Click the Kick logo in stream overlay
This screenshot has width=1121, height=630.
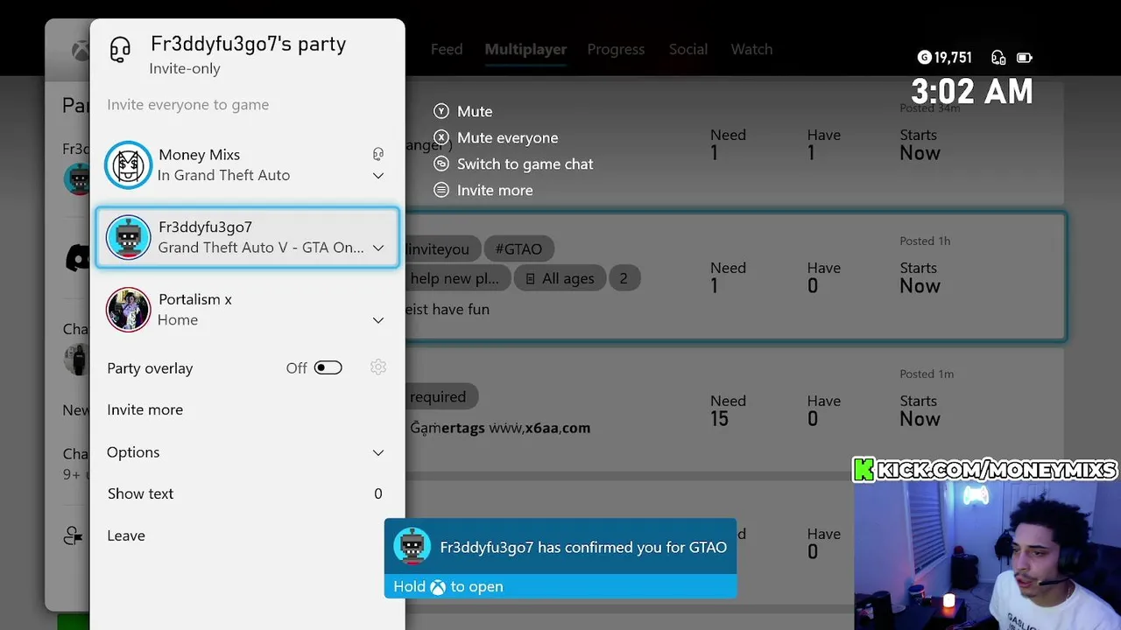[864, 470]
